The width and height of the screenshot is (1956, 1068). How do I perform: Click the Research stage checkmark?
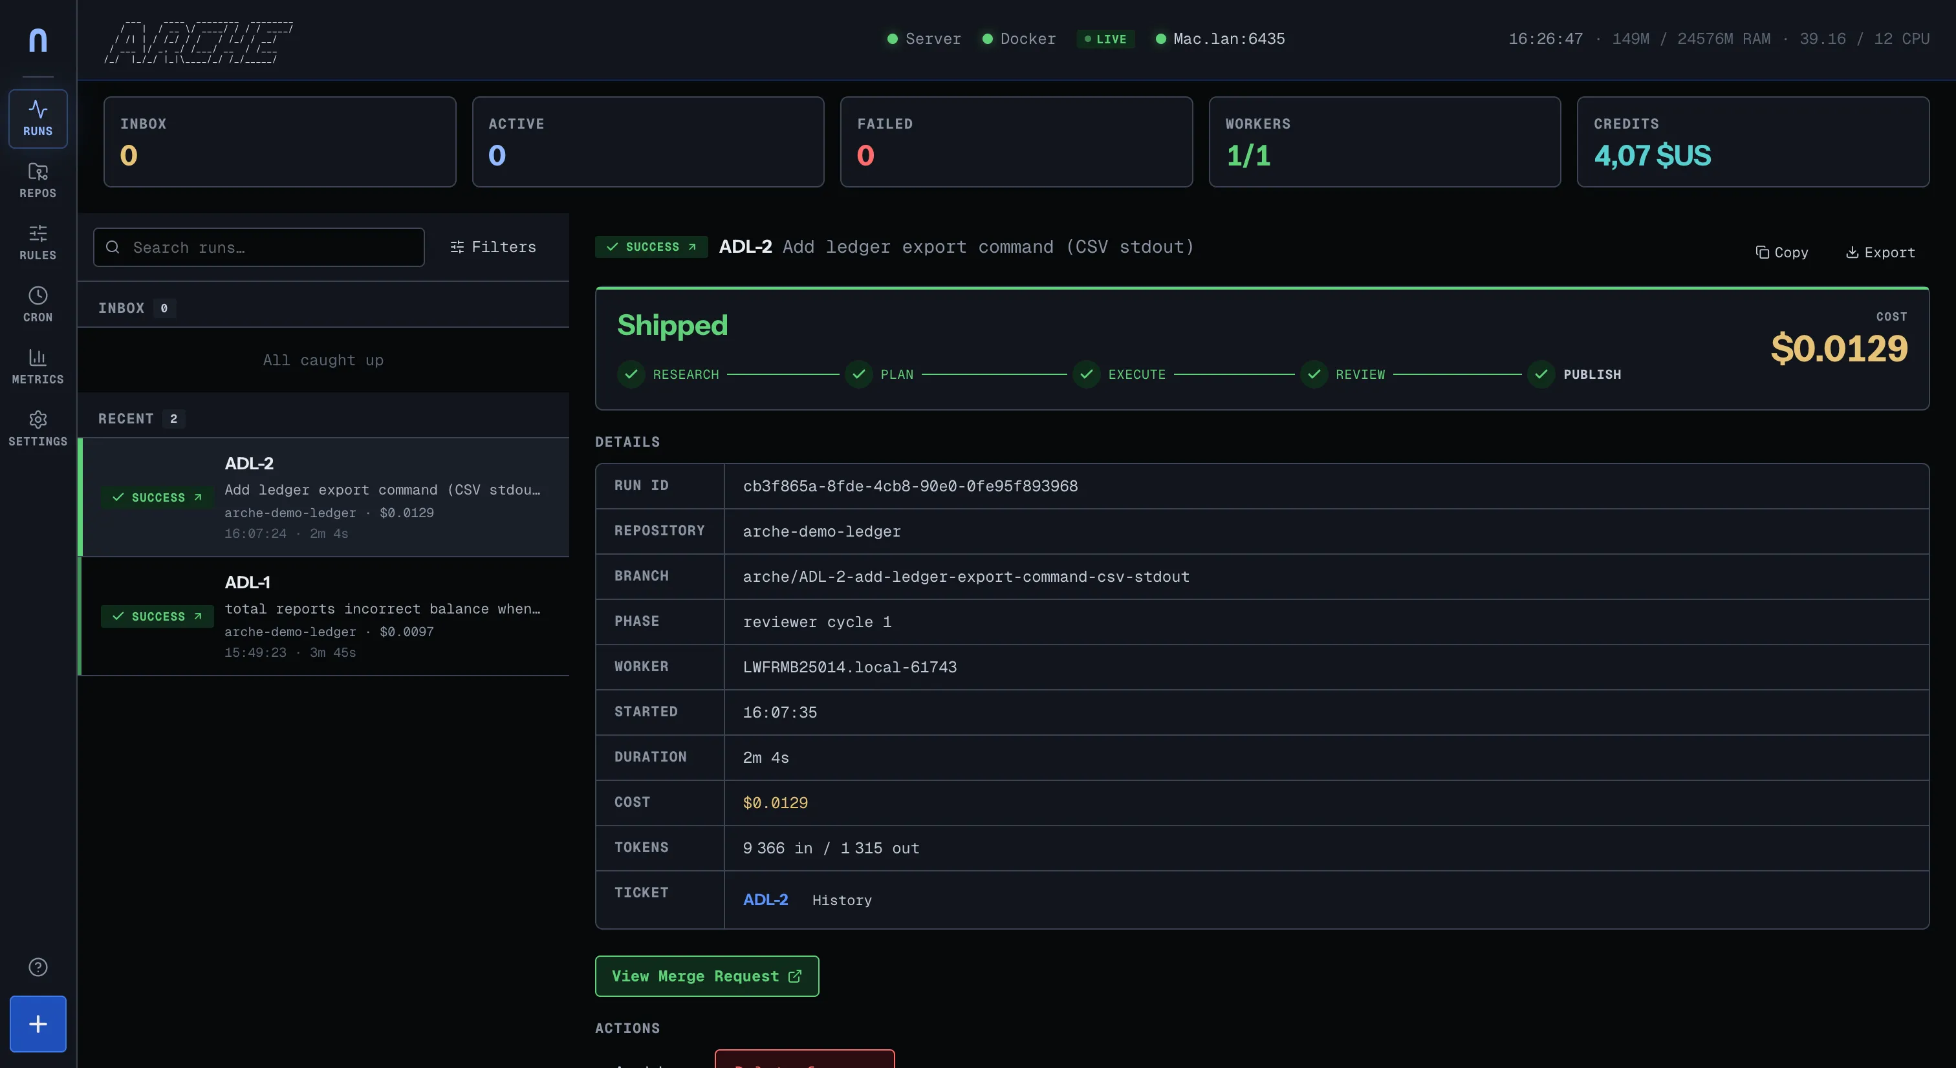[x=631, y=374]
